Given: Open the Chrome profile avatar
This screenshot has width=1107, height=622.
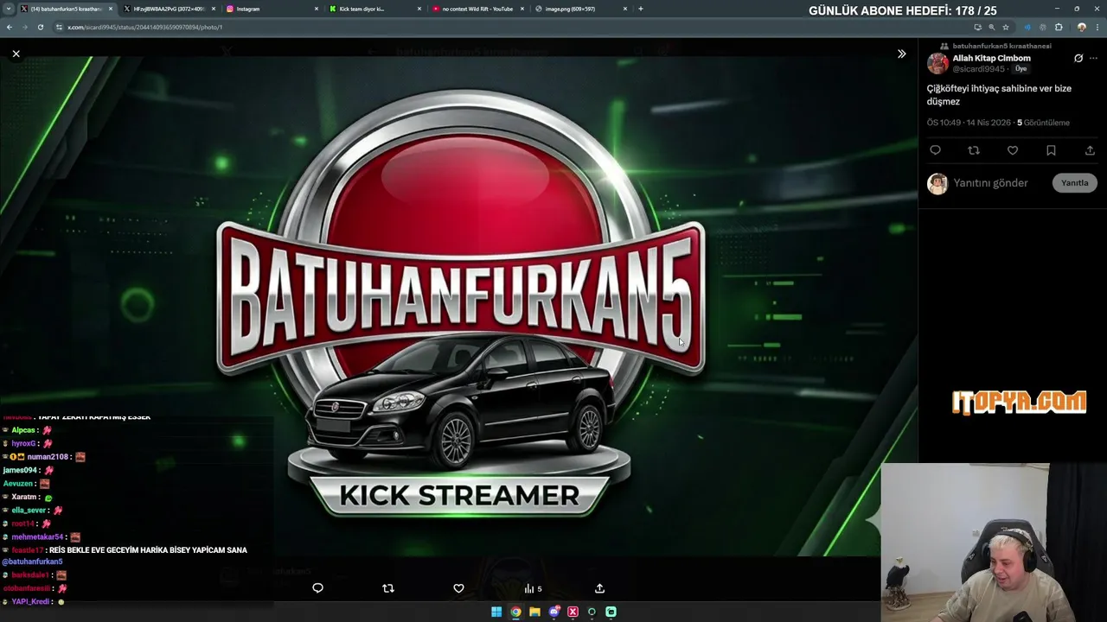Looking at the screenshot, I should (1081, 27).
